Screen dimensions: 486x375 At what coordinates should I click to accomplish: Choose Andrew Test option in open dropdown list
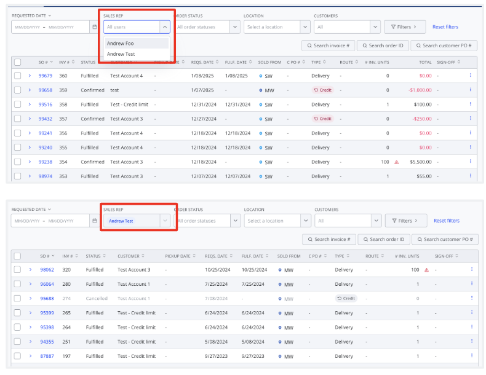tap(137, 54)
